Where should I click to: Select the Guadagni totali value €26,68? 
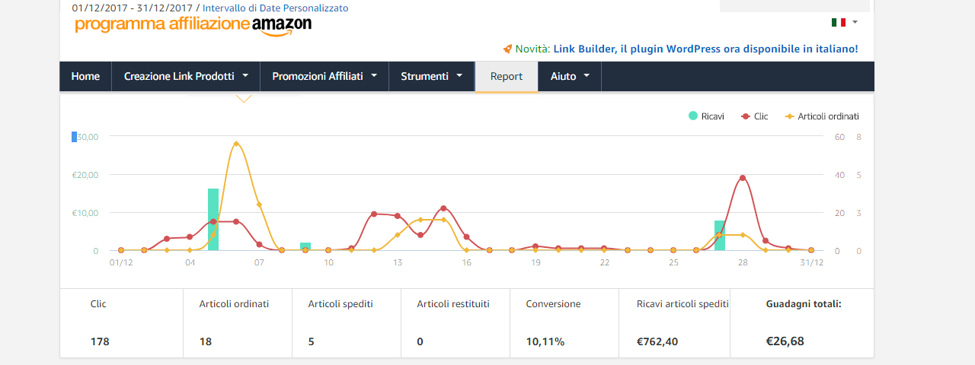(x=785, y=341)
